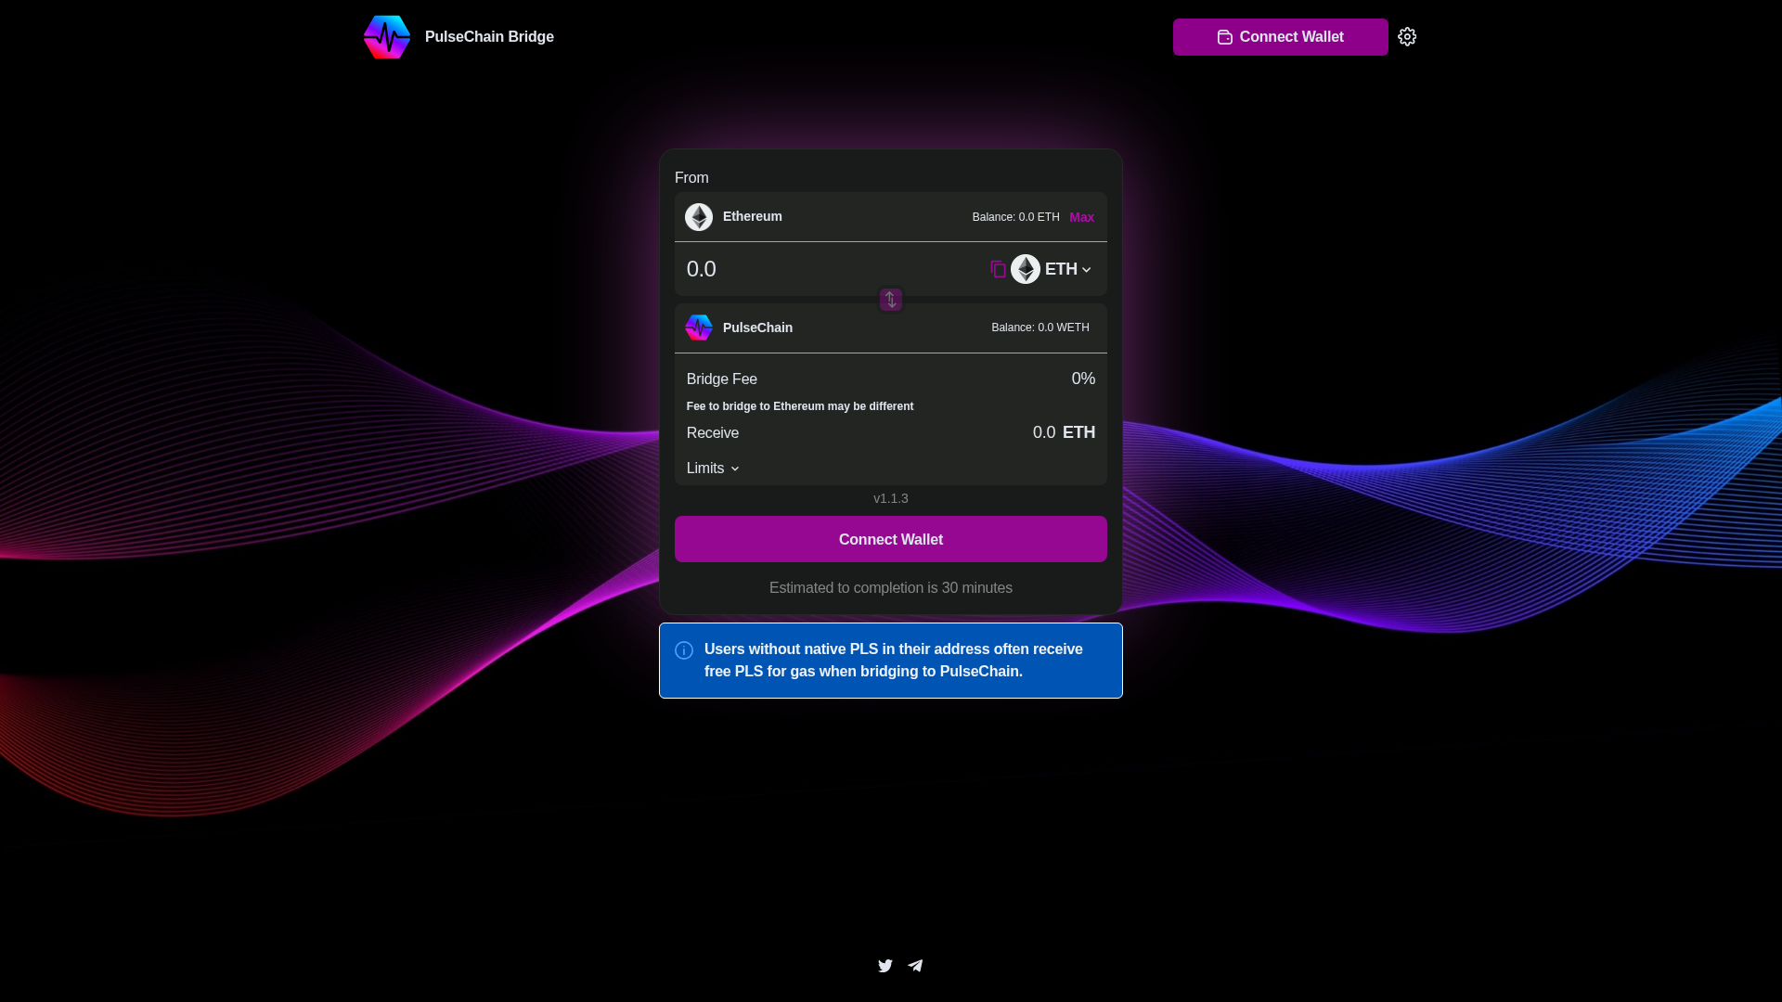Click the From label
This screenshot has height=1002, width=1782.
tap(691, 178)
